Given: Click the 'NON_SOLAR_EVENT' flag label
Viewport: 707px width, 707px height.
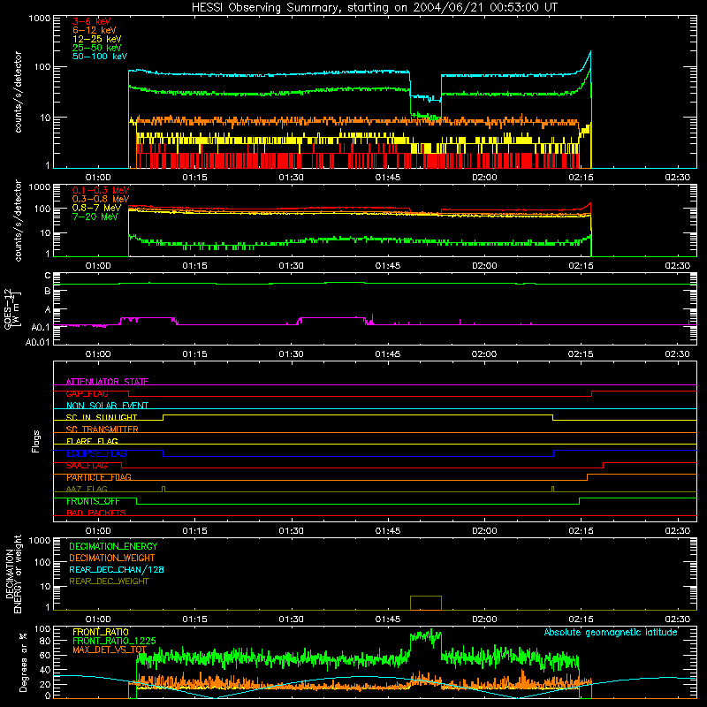Looking at the screenshot, I should pyautogui.click(x=107, y=406).
